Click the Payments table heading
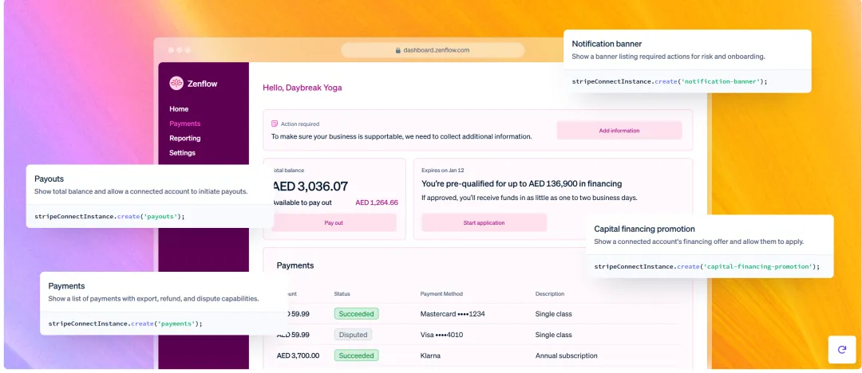Screen dimensions: 862x373 [295, 265]
